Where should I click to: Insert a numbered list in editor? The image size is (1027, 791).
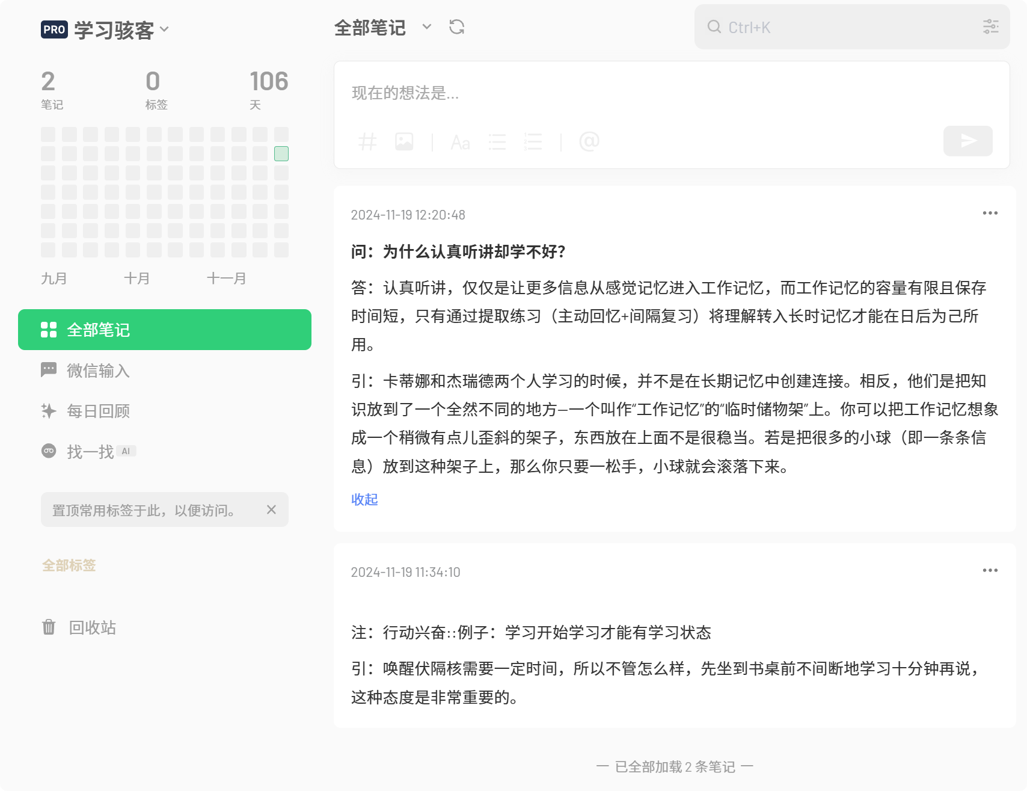click(x=533, y=142)
